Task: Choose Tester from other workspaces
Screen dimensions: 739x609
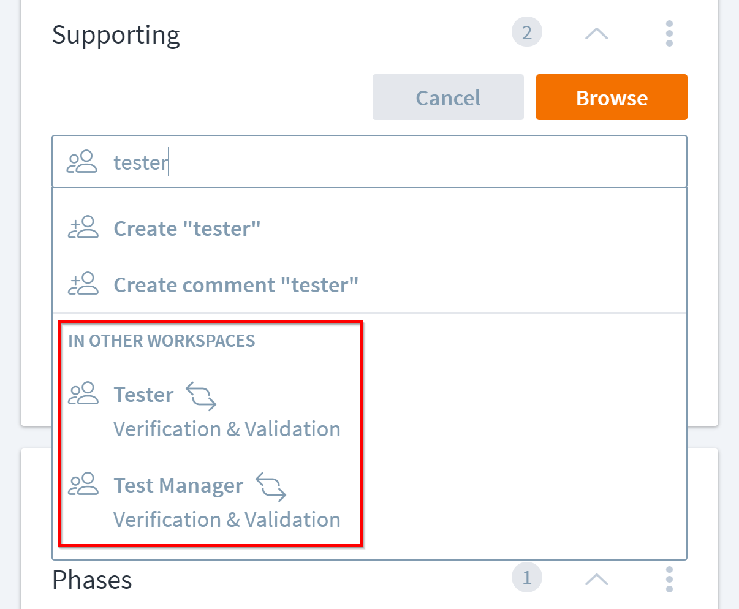Action: click(144, 395)
